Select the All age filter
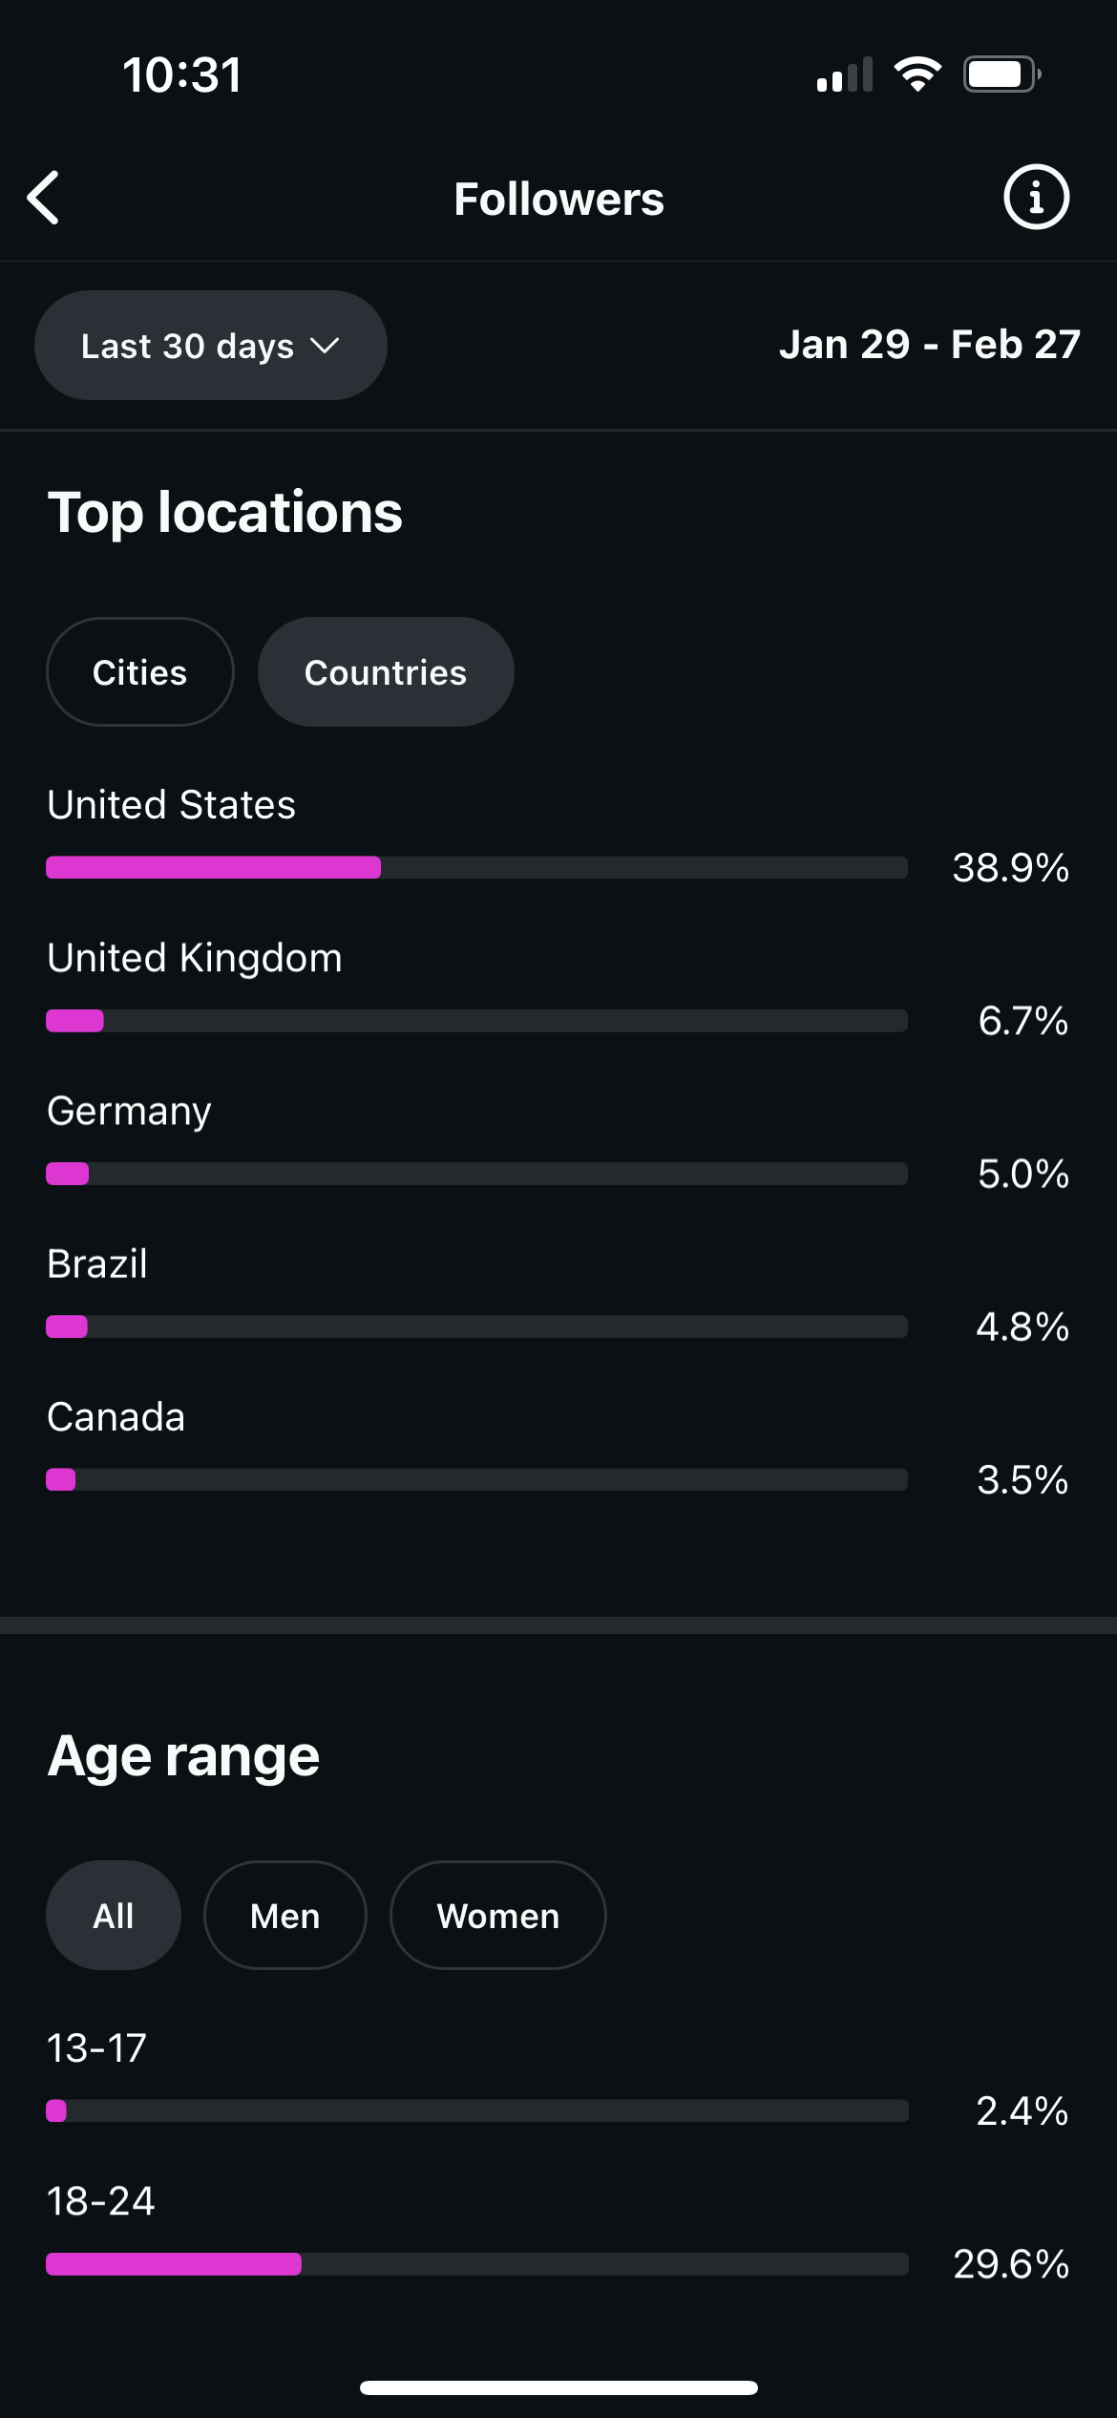 (x=113, y=1916)
